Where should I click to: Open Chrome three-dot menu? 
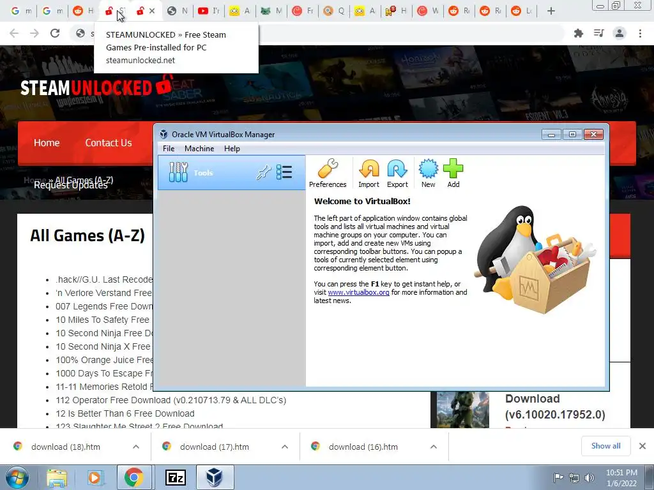(x=640, y=33)
